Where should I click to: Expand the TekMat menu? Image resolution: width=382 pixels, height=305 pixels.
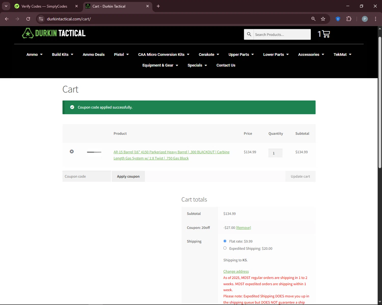(x=343, y=54)
